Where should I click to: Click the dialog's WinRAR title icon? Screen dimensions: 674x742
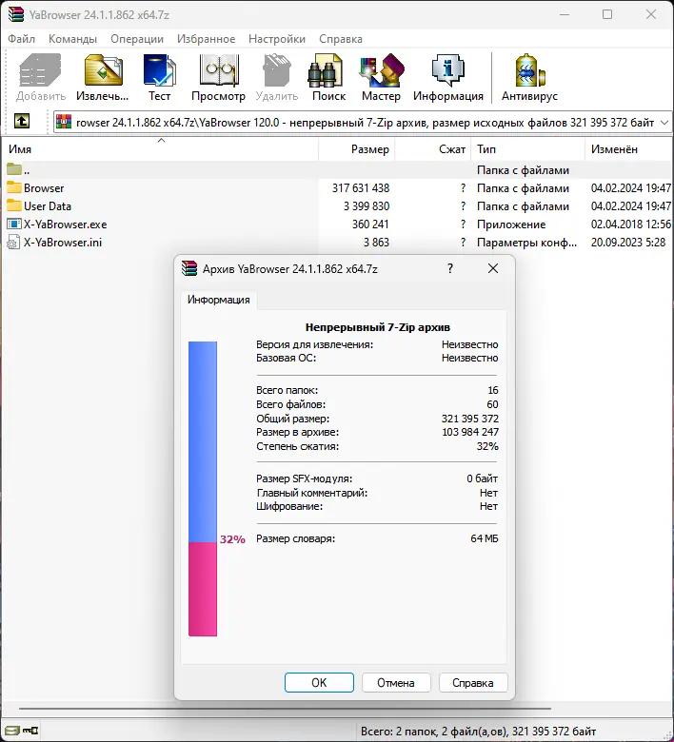click(x=189, y=268)
